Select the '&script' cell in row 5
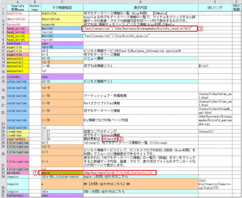This screenshot has width=242, height=198. (x=62, y=28)
